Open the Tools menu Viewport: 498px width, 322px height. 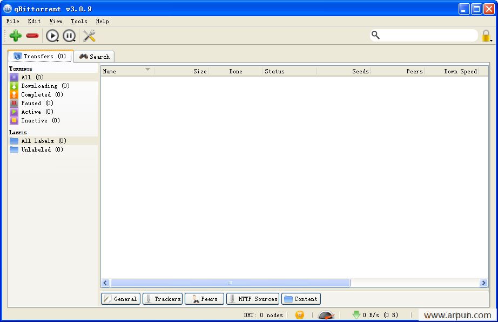click(79, 21)
